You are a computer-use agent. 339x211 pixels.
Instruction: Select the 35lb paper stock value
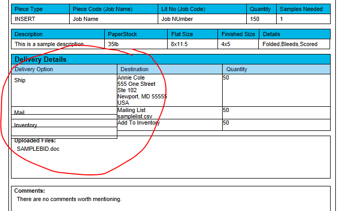113,44
